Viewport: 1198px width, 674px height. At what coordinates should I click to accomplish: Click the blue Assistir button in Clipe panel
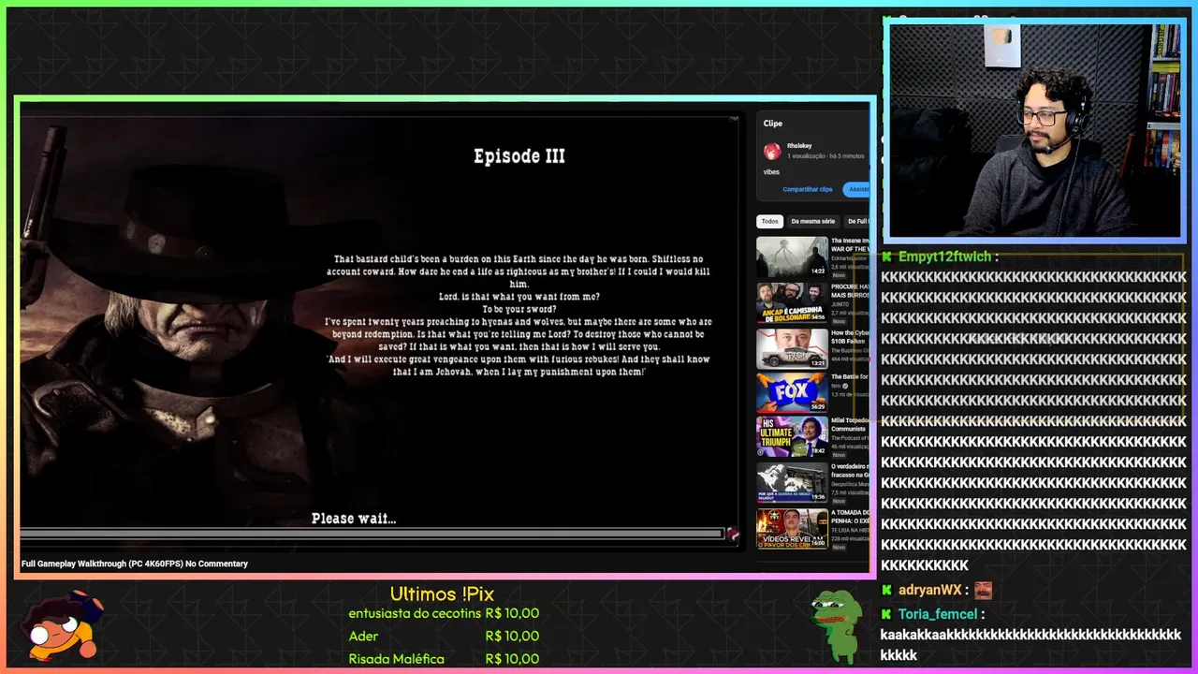pyautogui.click(x=856, y=189)
